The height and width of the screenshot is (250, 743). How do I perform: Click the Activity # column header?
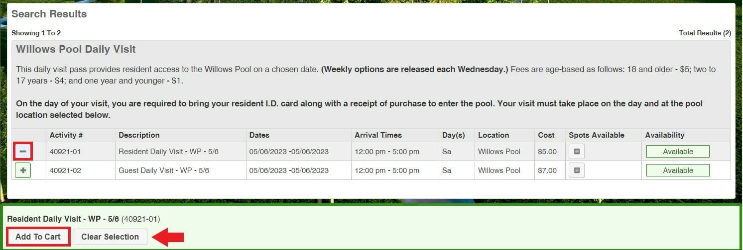point(66,135)
